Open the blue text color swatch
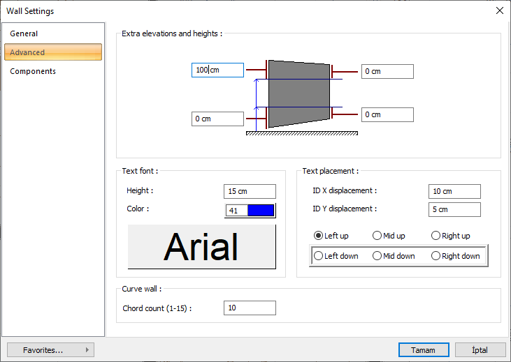The width and height of the screenshot is (511, 362). click(x=261, y=211)
